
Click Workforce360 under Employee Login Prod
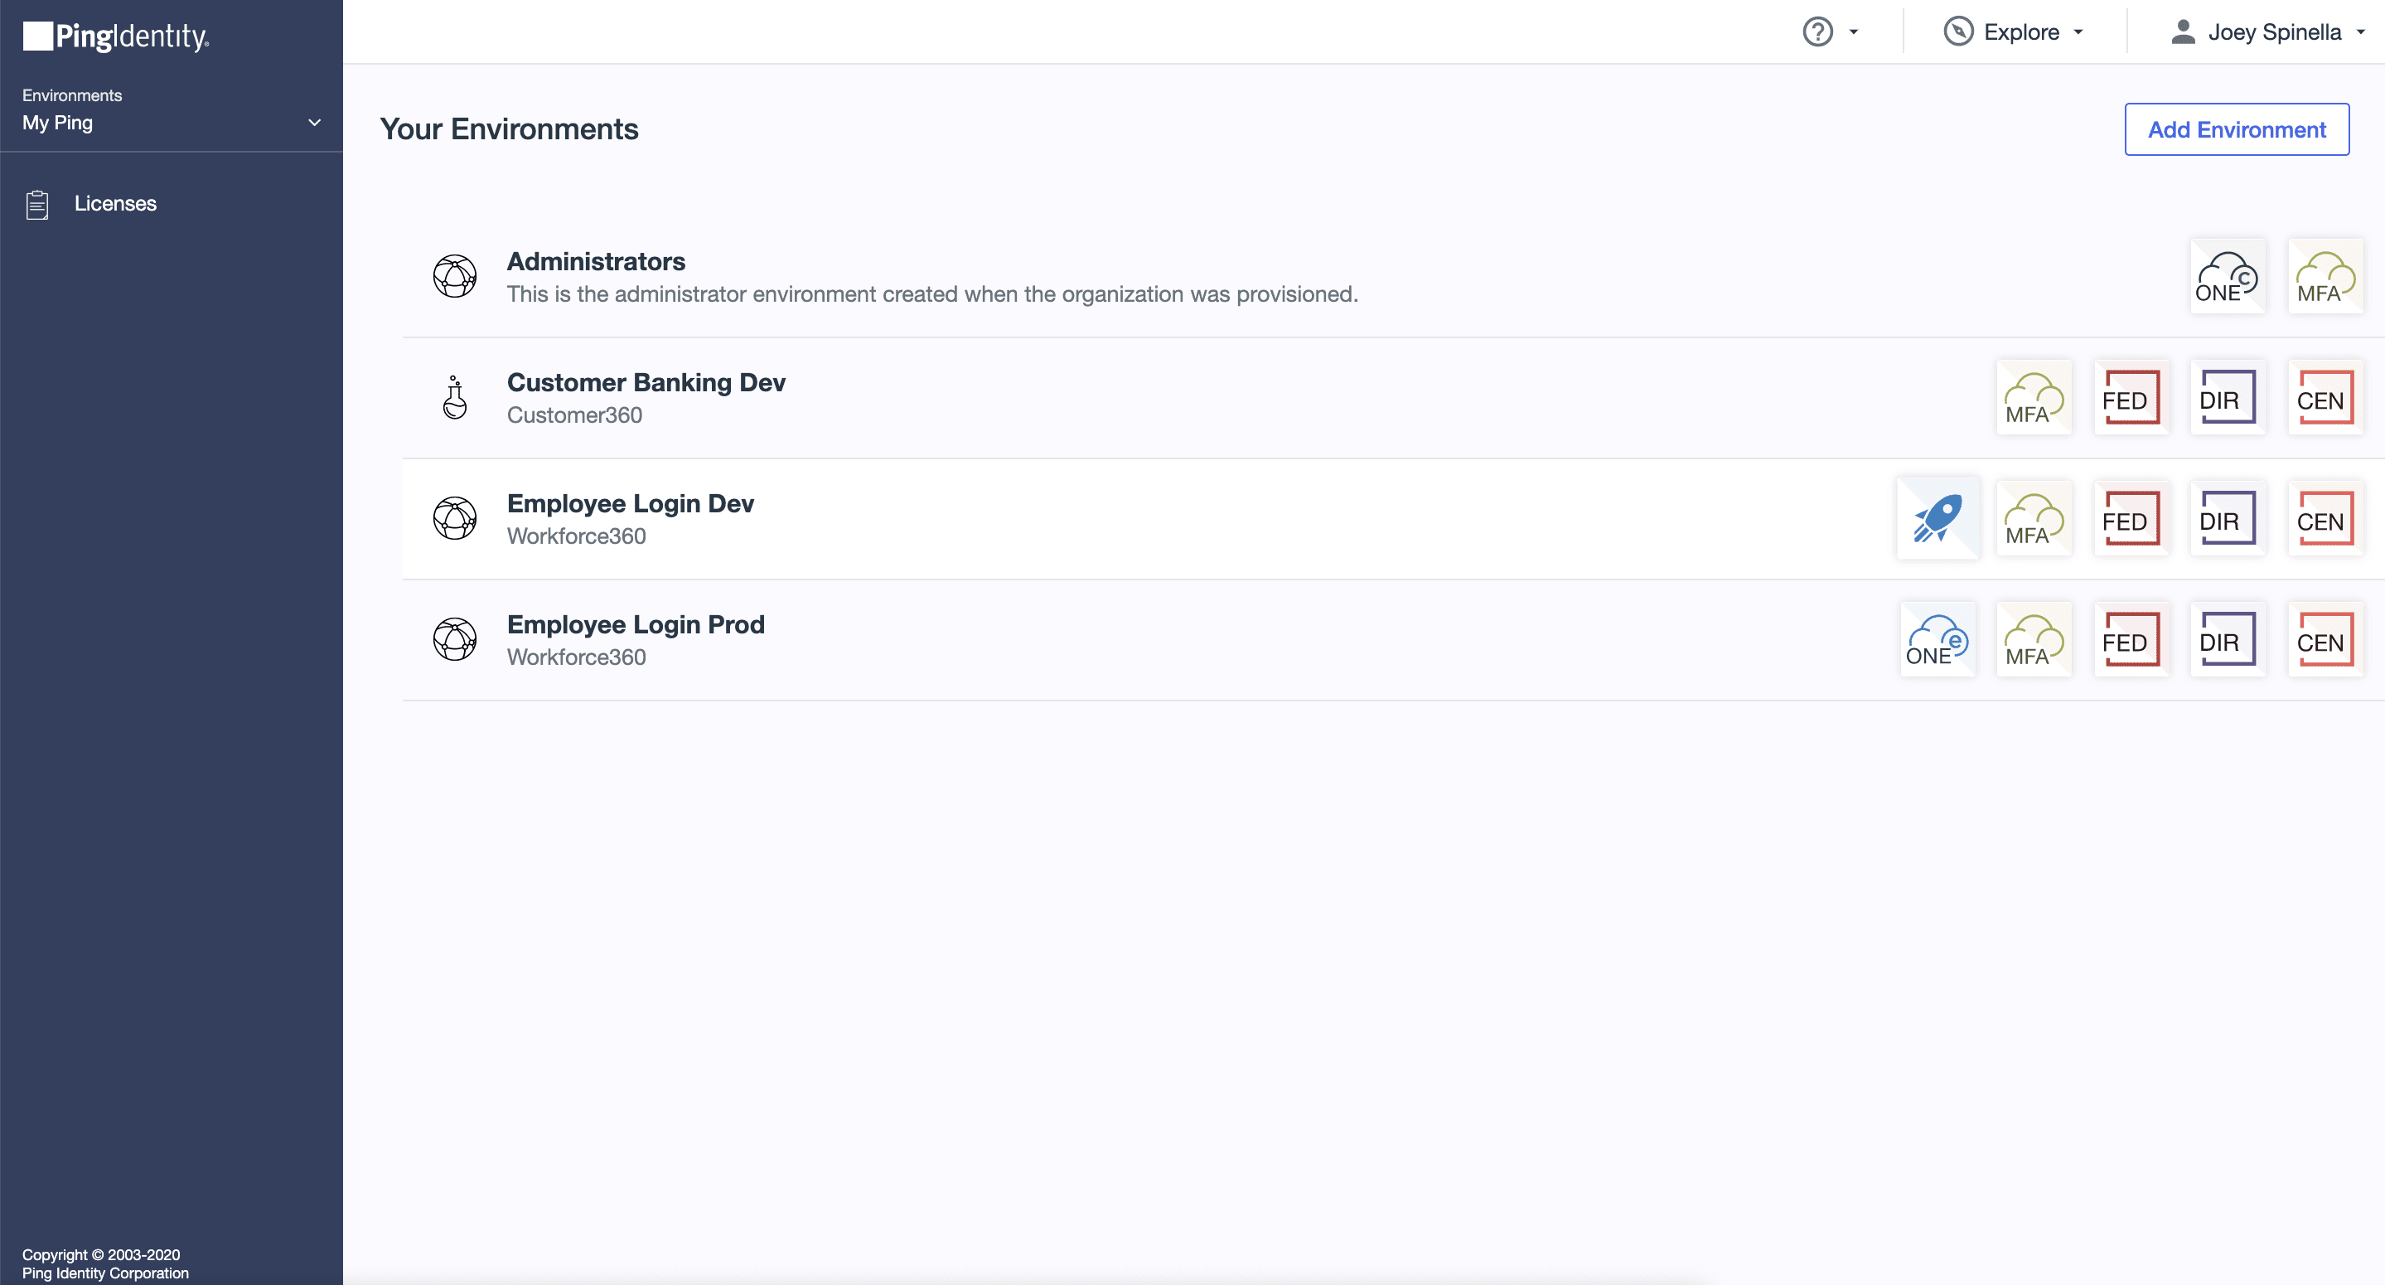pos(576,657)
